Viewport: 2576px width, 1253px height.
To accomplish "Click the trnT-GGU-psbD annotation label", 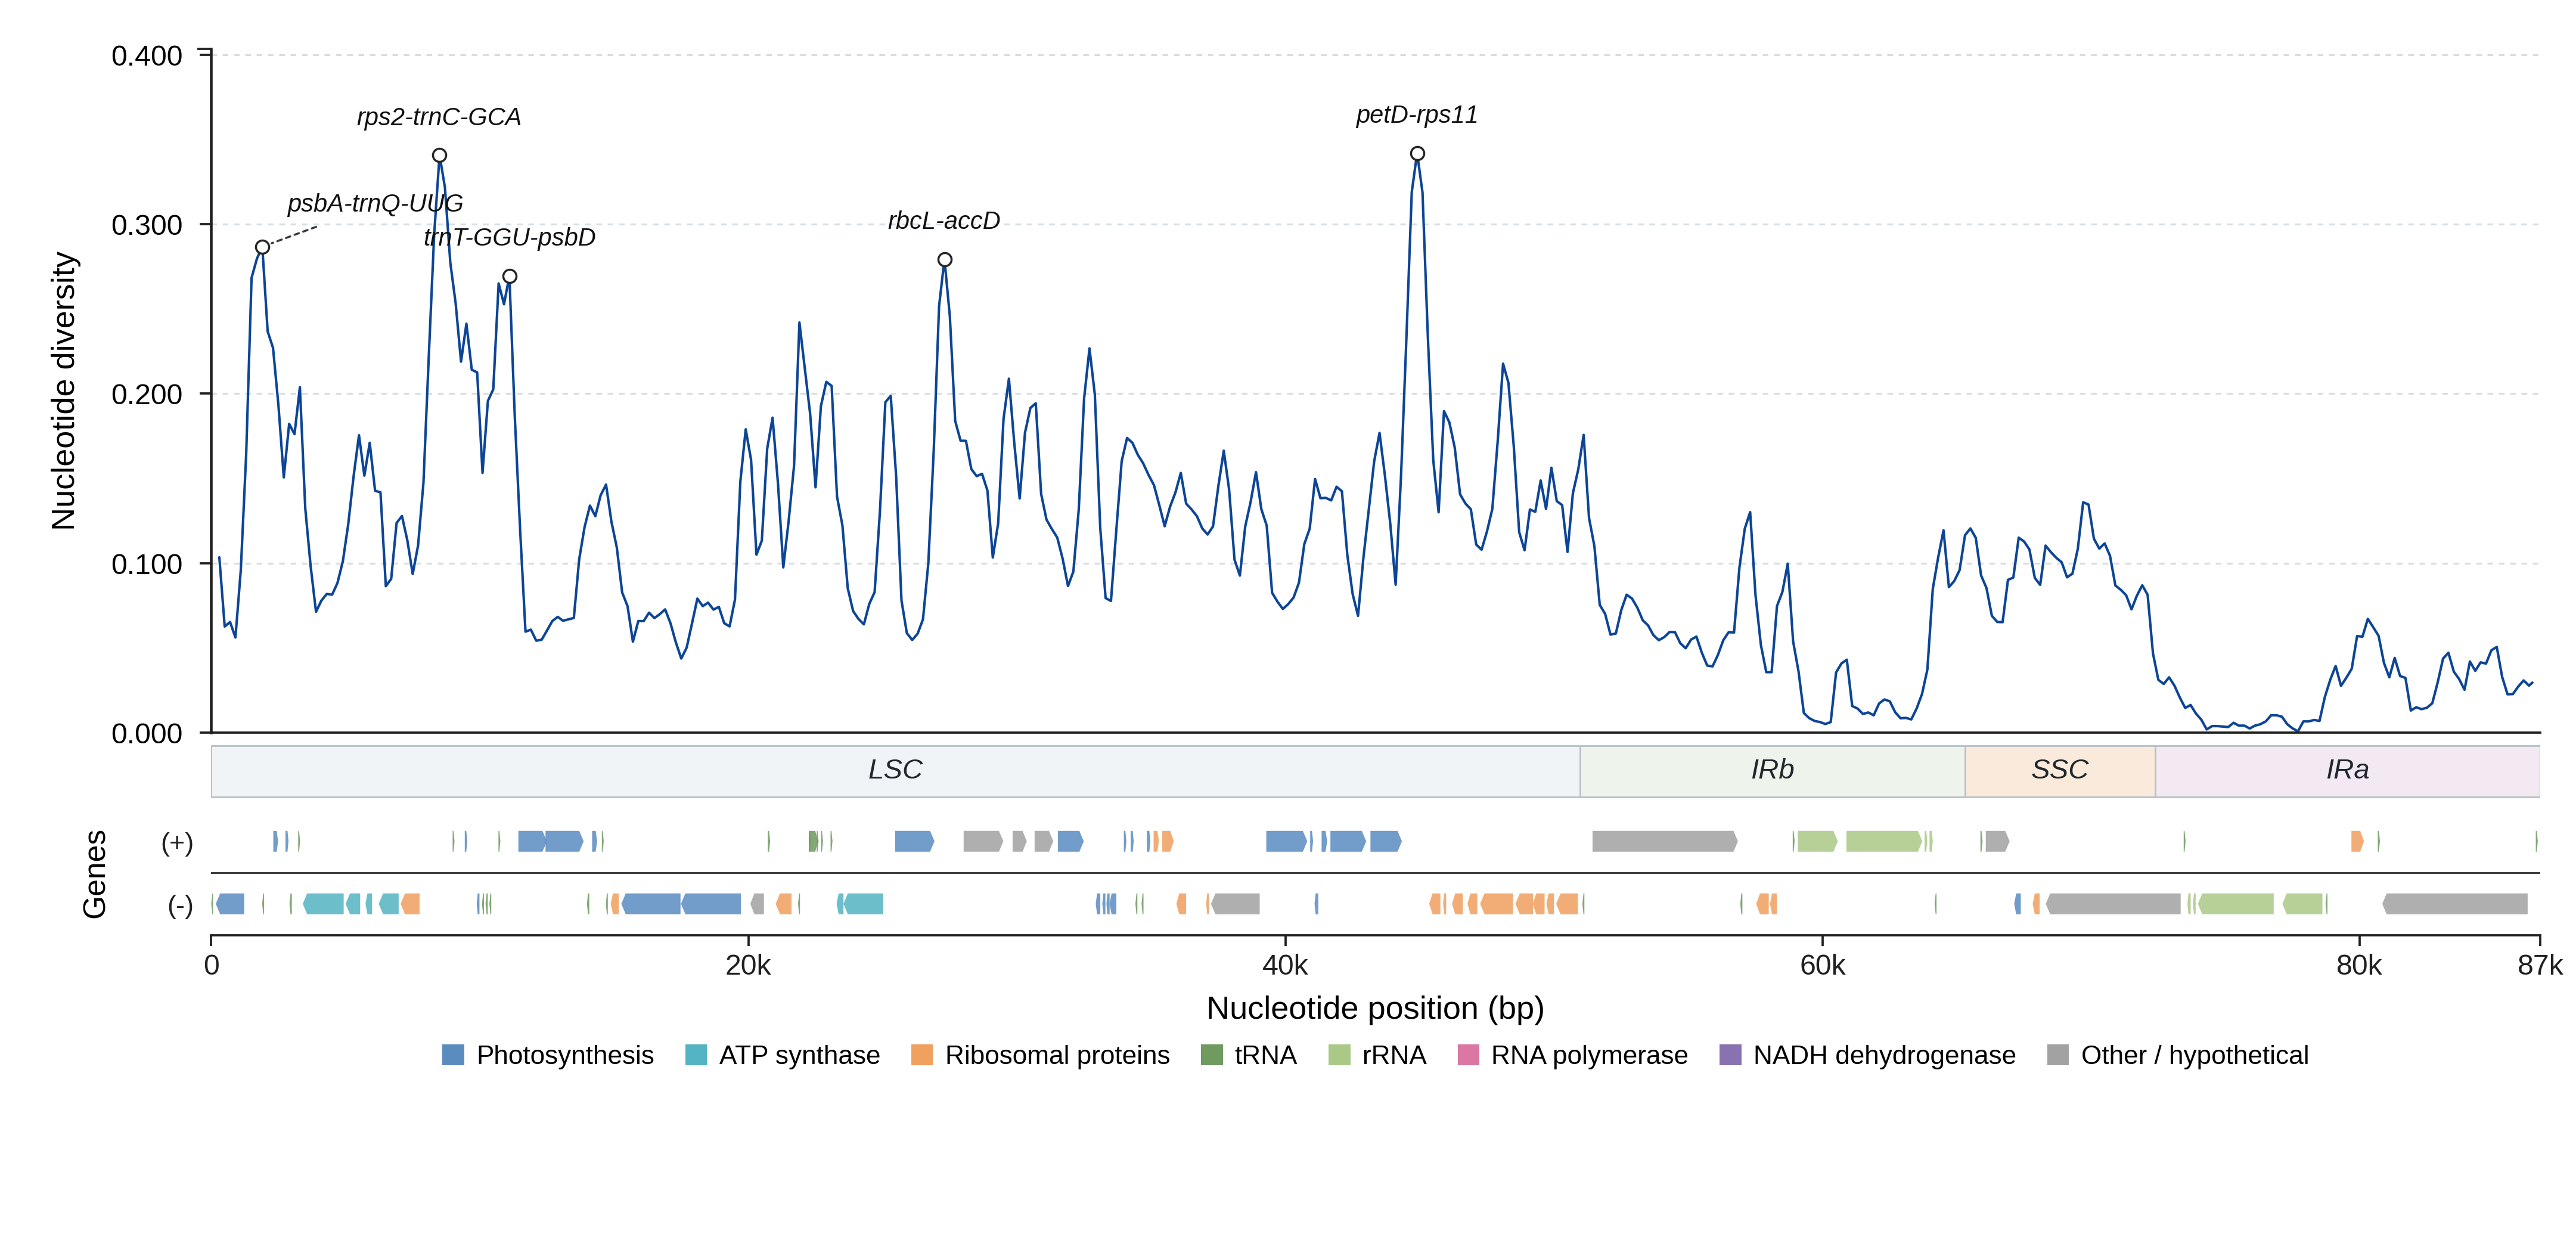I will (x=509, y=237).
